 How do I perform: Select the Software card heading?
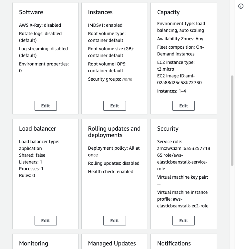click(31, 12)
